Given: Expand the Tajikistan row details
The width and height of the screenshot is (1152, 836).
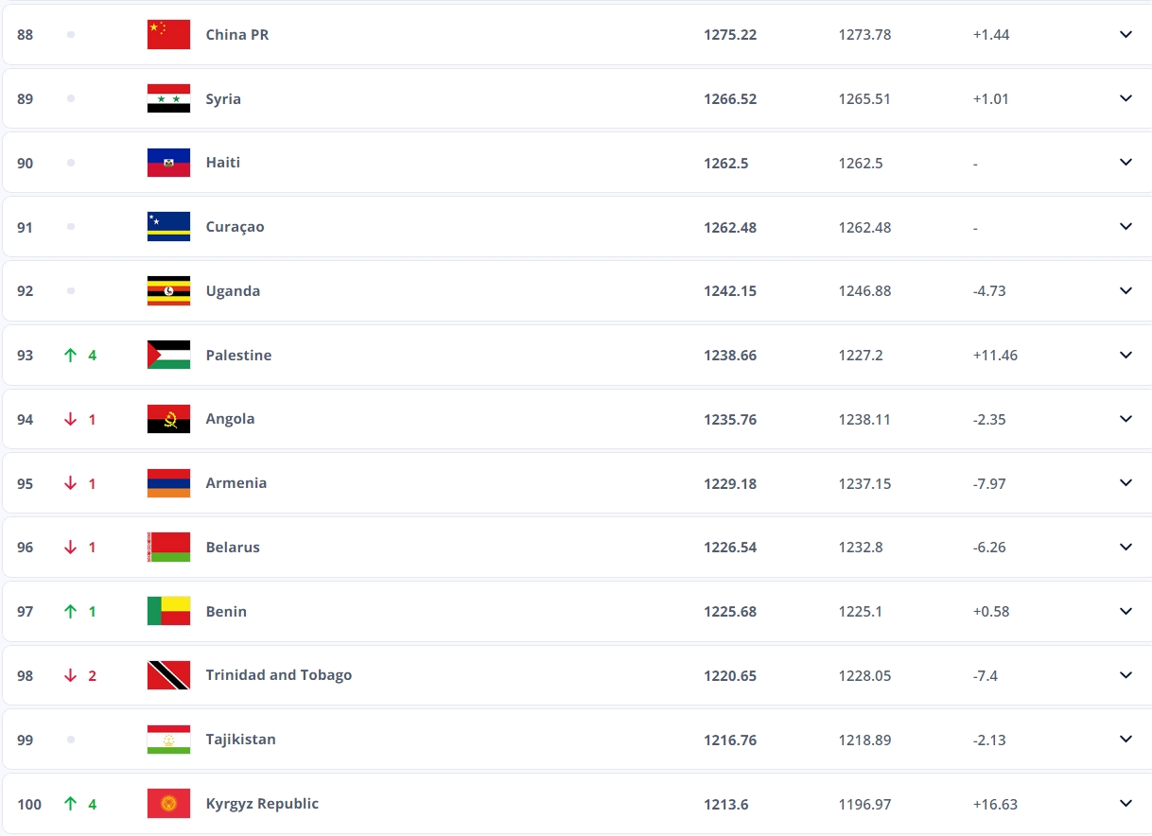Looking at the screenshot, I should [1126, 740].
